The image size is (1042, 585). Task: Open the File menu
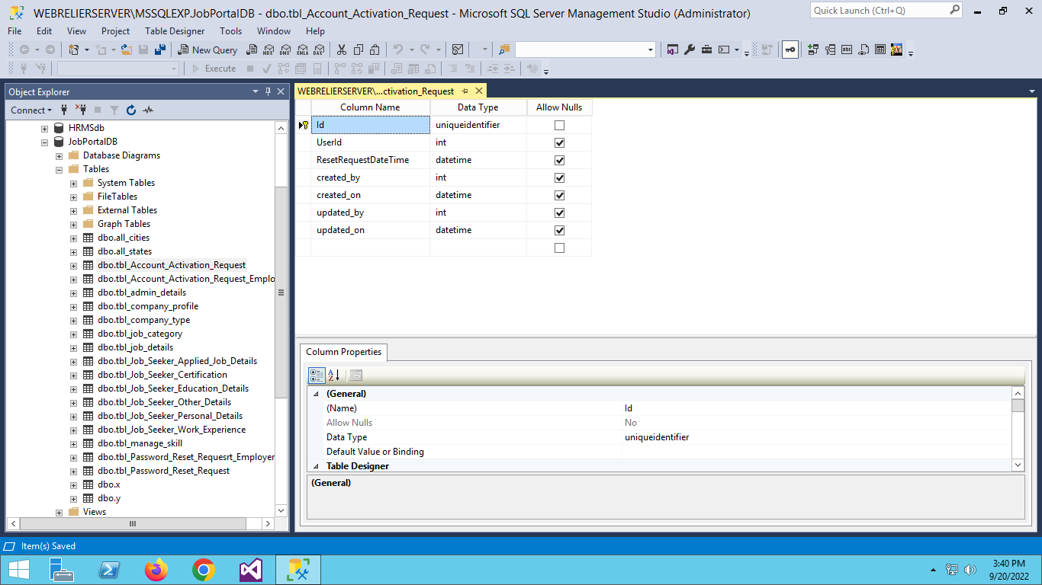pyautogui.click(x=14, y=31)
